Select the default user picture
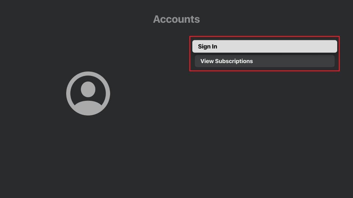The width and height of the screenshot is (353, 198). pos(88,93)
